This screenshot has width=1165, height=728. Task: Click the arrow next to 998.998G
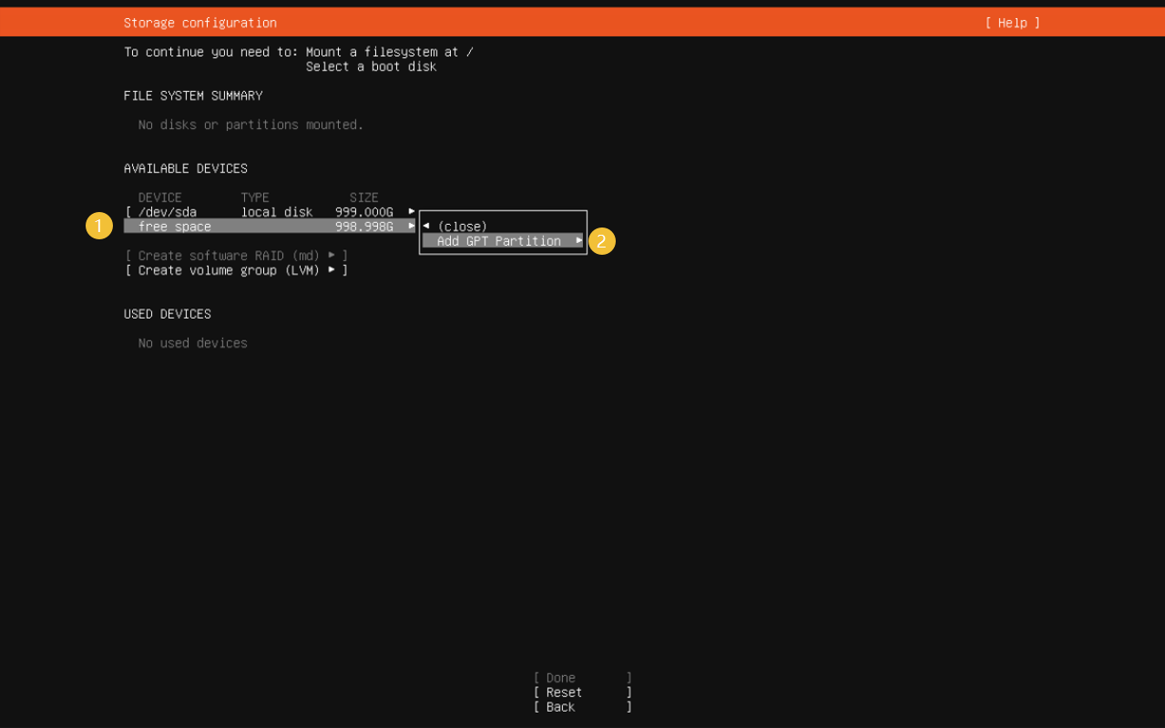coord(412,226)
